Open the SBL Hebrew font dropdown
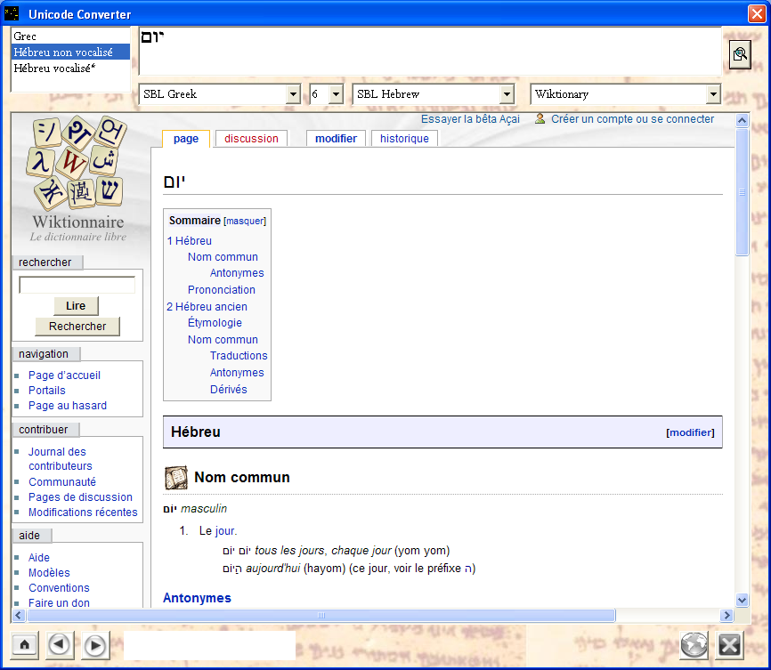This screenshot has height=670, width=771. click(507, 94)
